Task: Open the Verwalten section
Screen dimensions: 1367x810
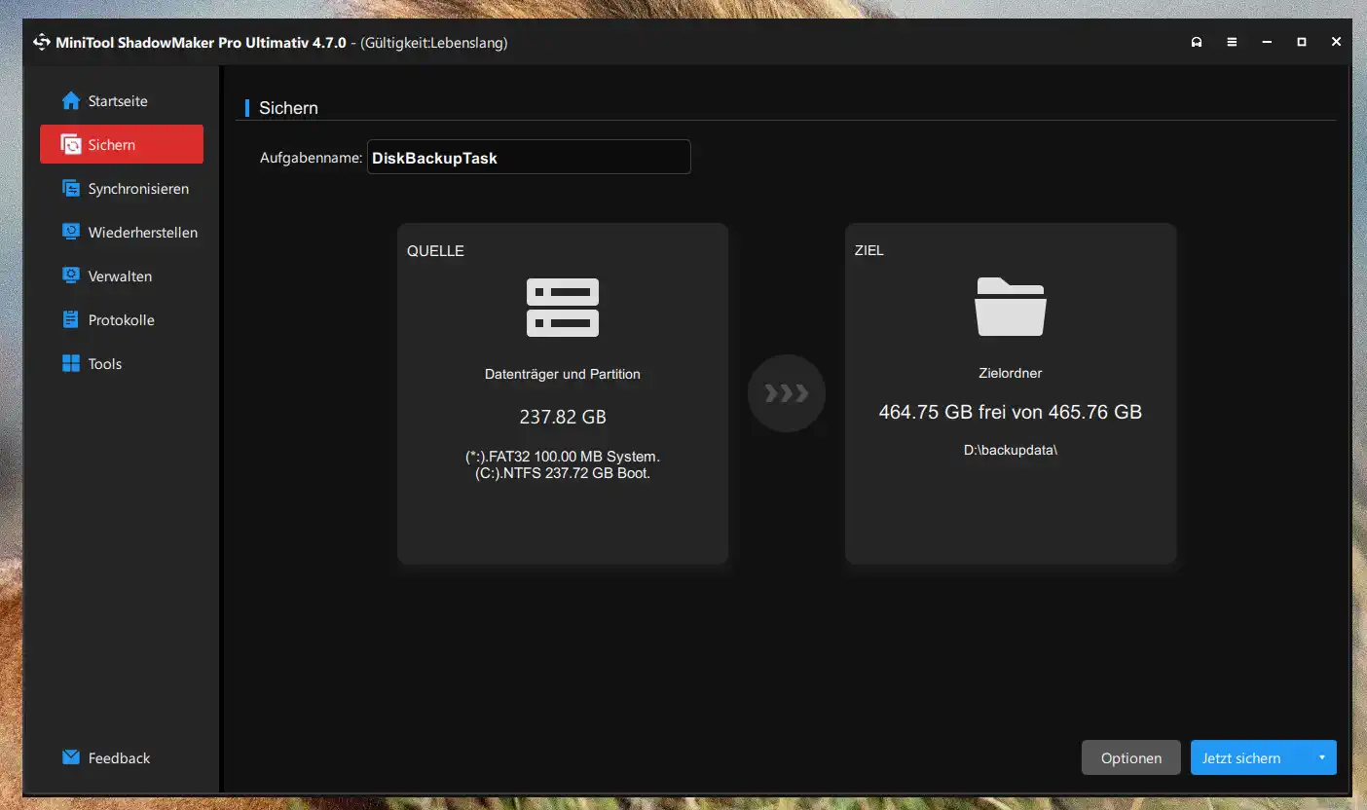Action: tap(122, 276)
